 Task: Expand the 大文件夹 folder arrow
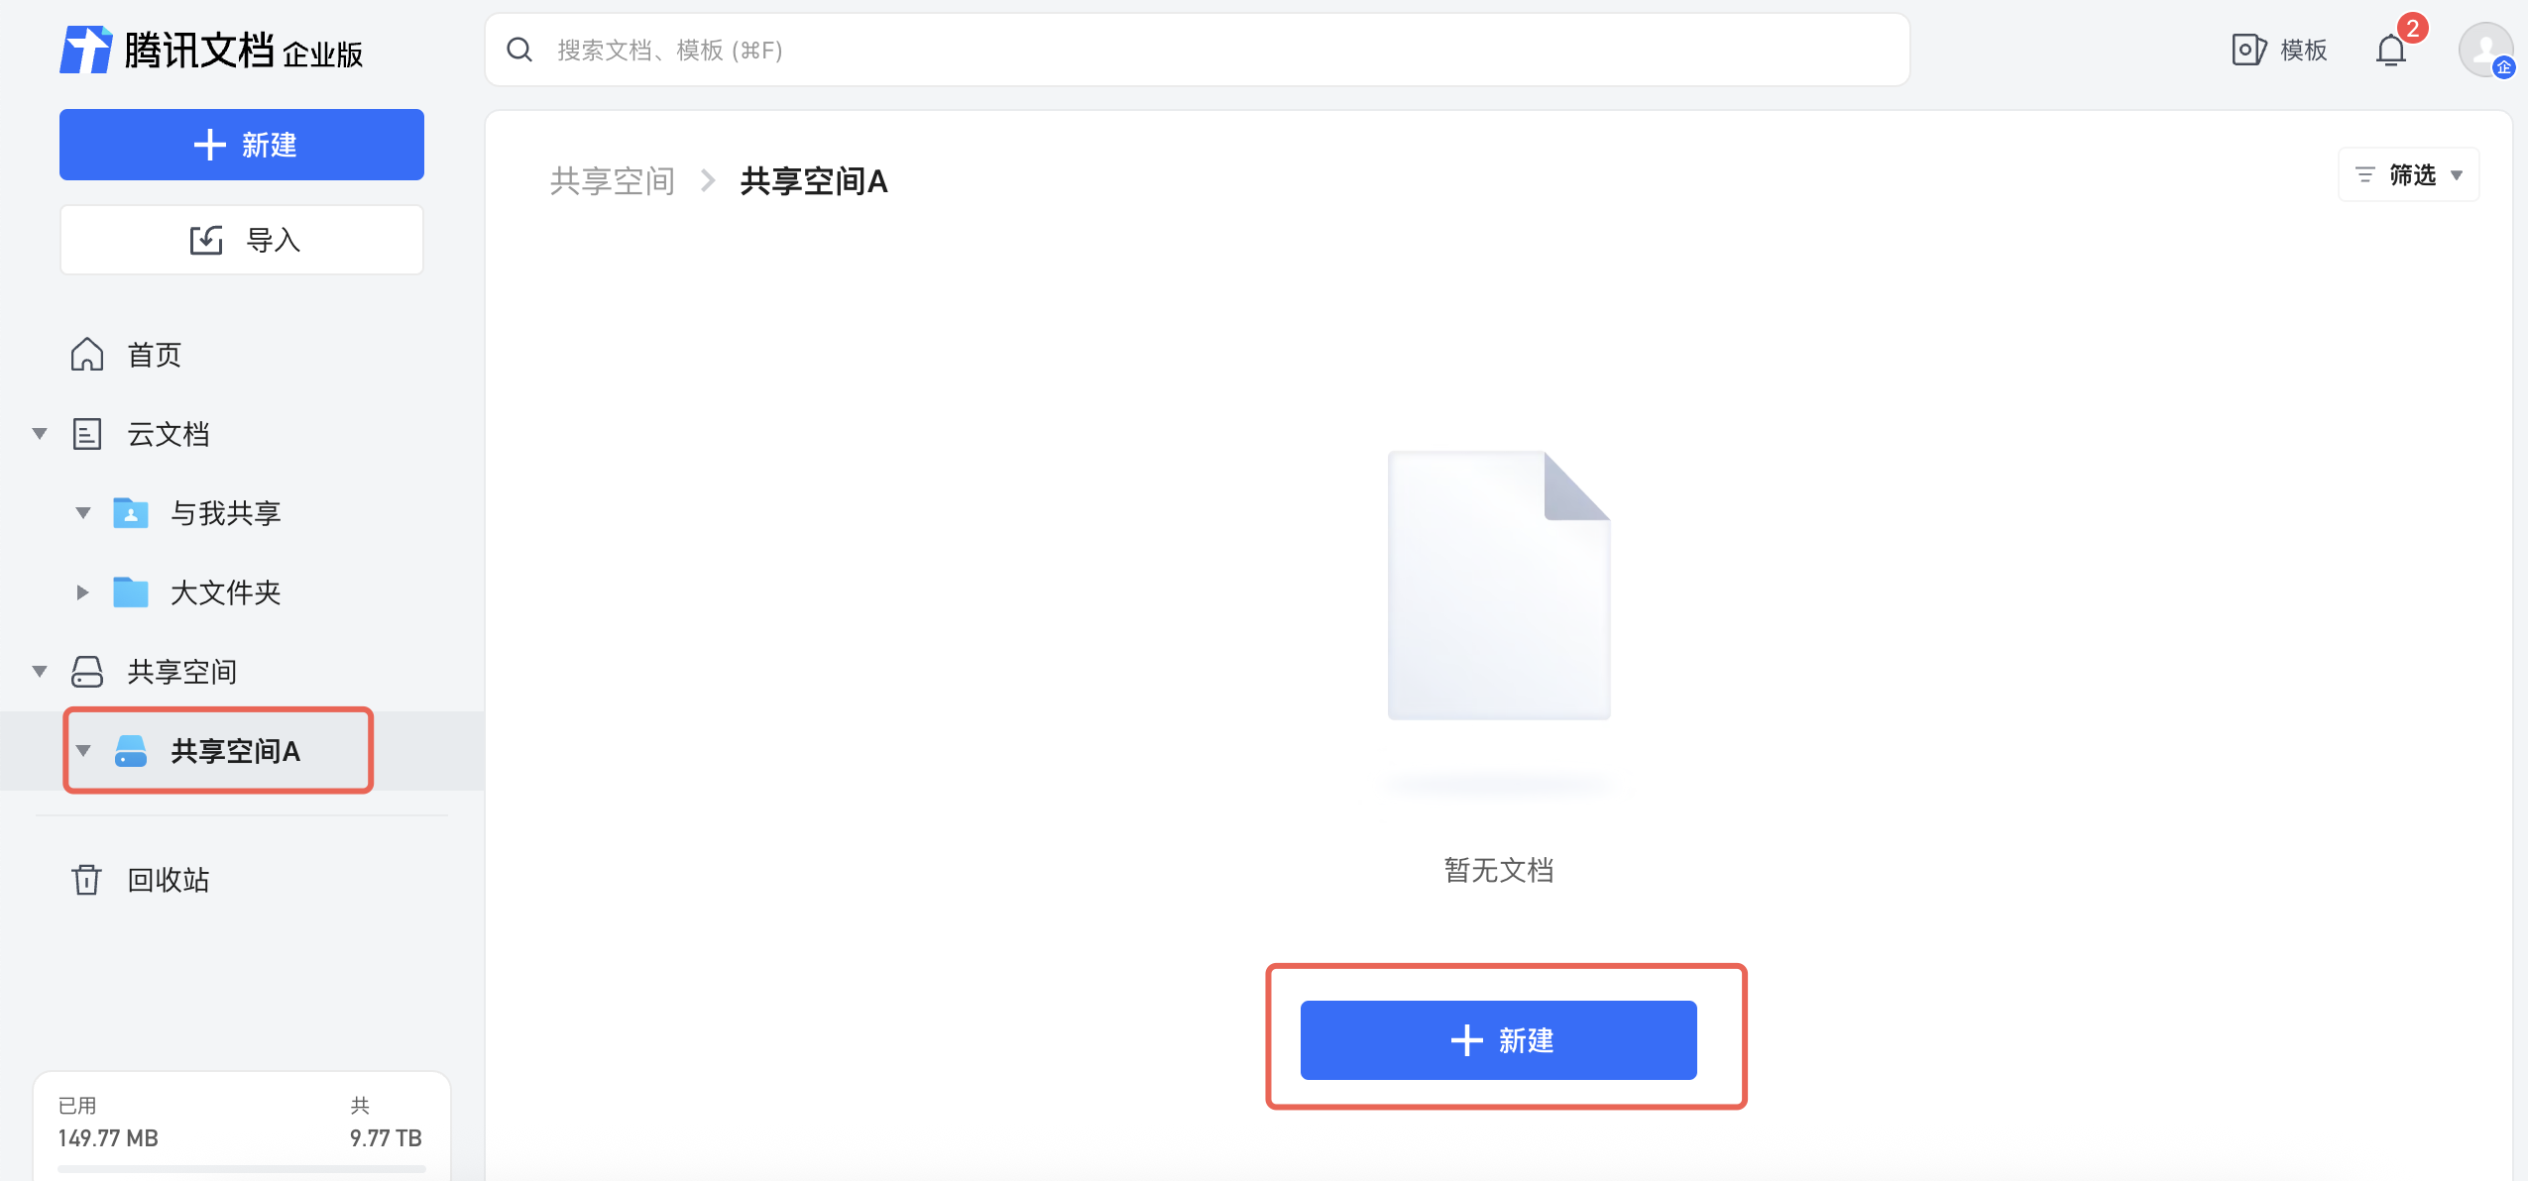(x=83, y=592)
